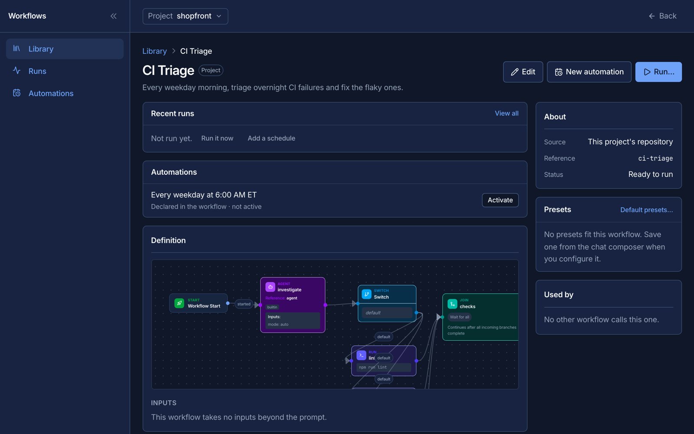Select the Workflow Start node rocket icon
This screenshot has width=694, height=434.
(179, 303)
